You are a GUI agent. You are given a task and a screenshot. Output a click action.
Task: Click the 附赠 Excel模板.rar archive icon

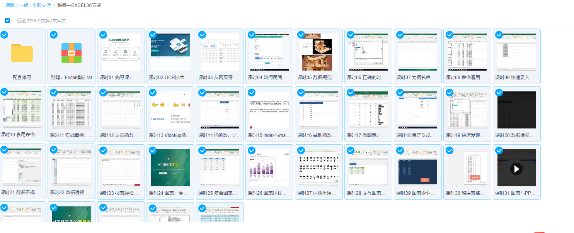tap(72, 53)
